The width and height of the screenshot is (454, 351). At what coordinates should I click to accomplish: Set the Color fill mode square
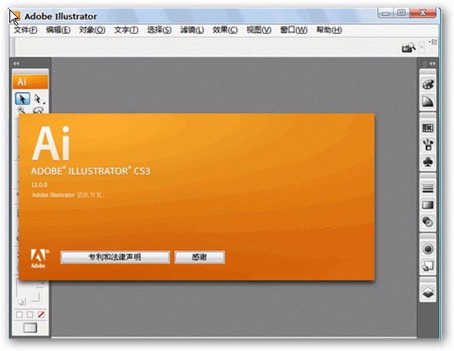pos(20,314)
